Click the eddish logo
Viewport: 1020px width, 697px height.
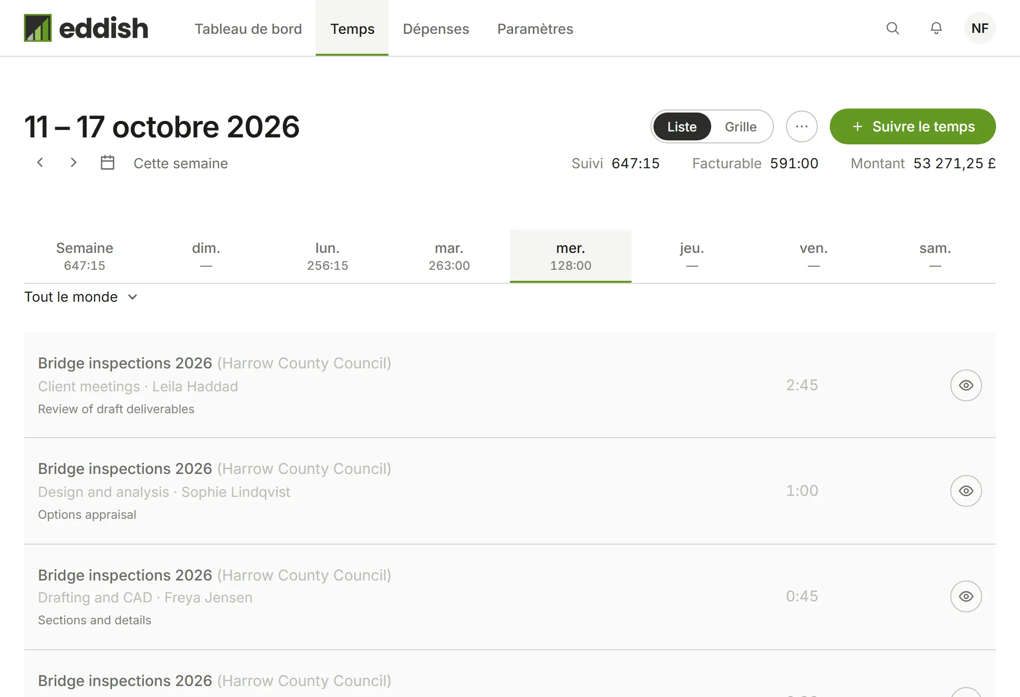[86, 28]
